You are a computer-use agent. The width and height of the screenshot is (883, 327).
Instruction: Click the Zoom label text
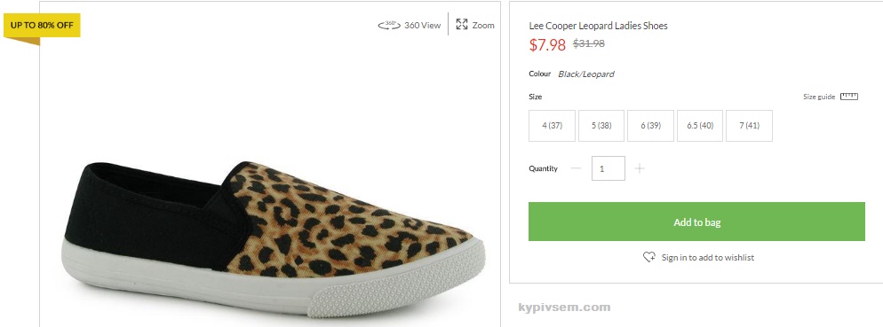click(x=483, y=26)
